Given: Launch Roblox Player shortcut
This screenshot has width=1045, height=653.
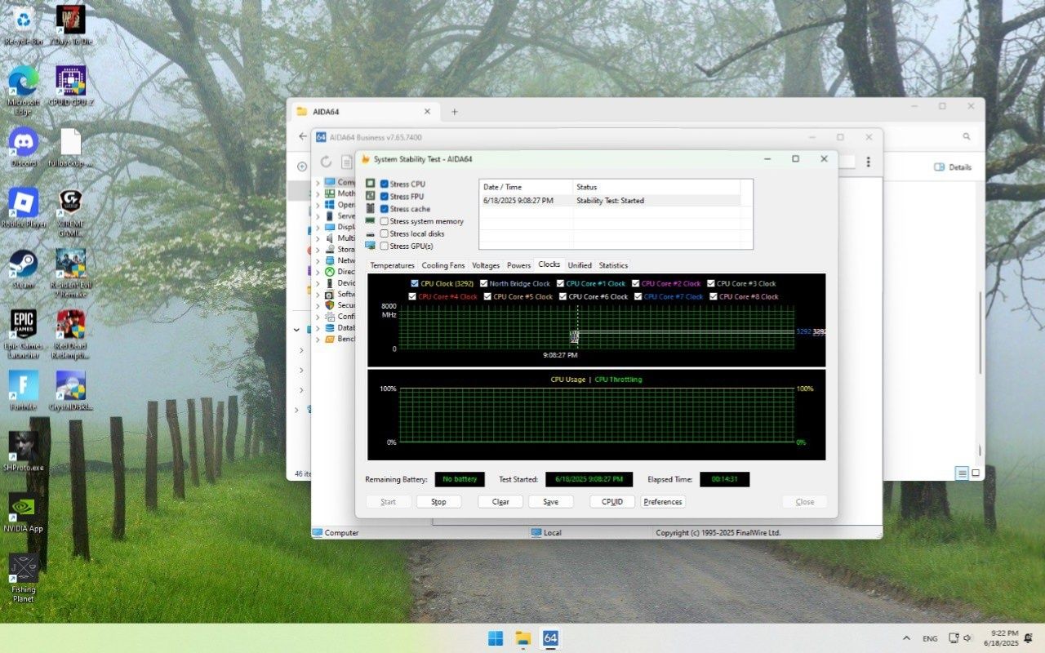Looking at the screenshot, I should click(24, 208).
